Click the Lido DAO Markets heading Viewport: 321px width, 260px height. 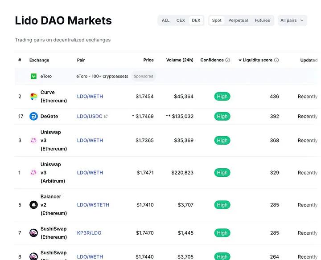coord(63,20)
